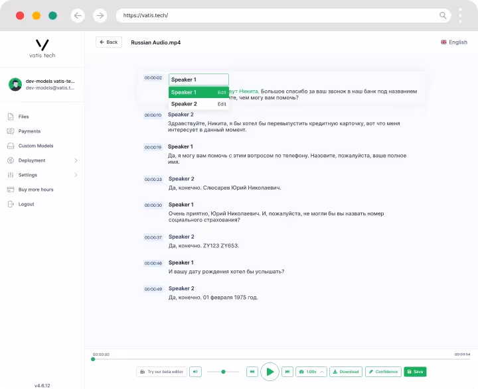Open Speaker 2 label at 00:00:37
The height and width of the screenshot is (389, 478).
click(x=181, y=237)
